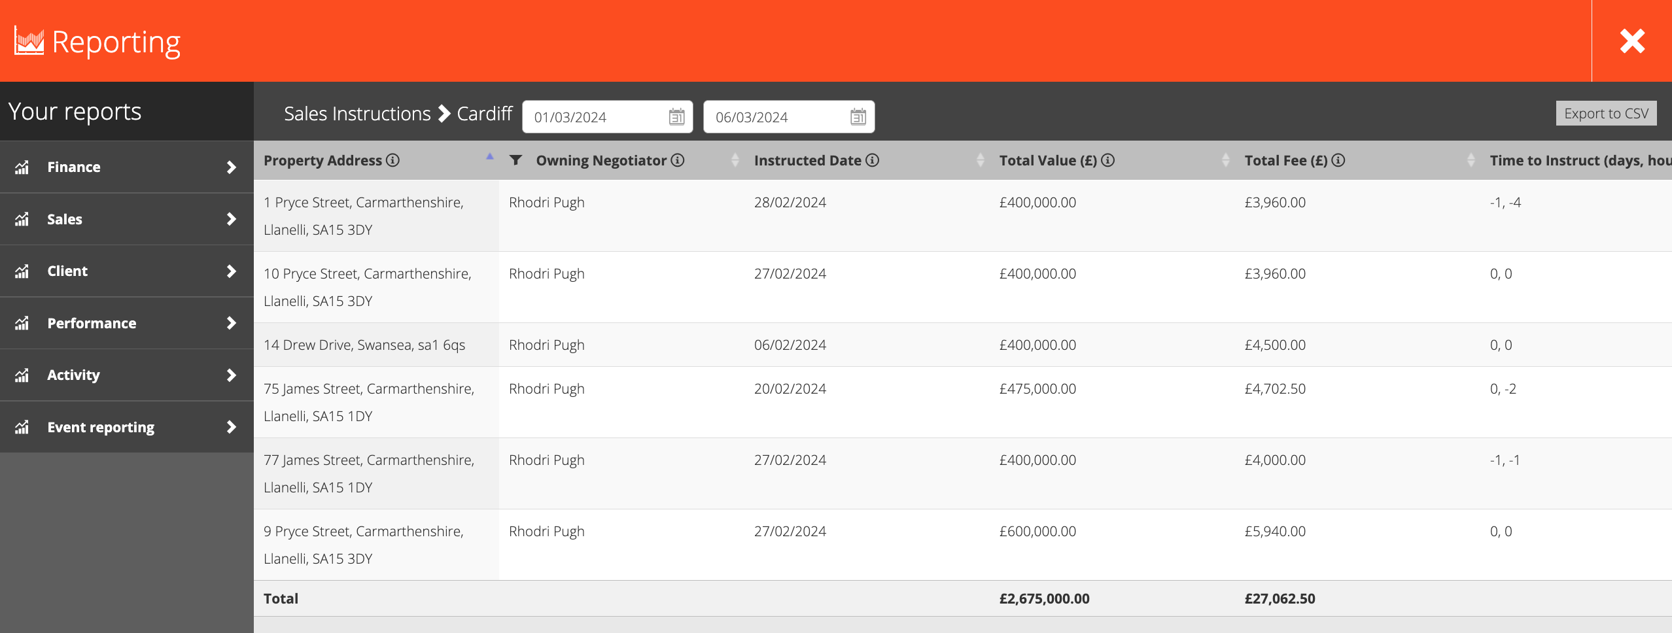The height and width of the screenshot is (633, 1672).
Task: Show info for Owning Negotiator column
Action: (x=678, y=160)
